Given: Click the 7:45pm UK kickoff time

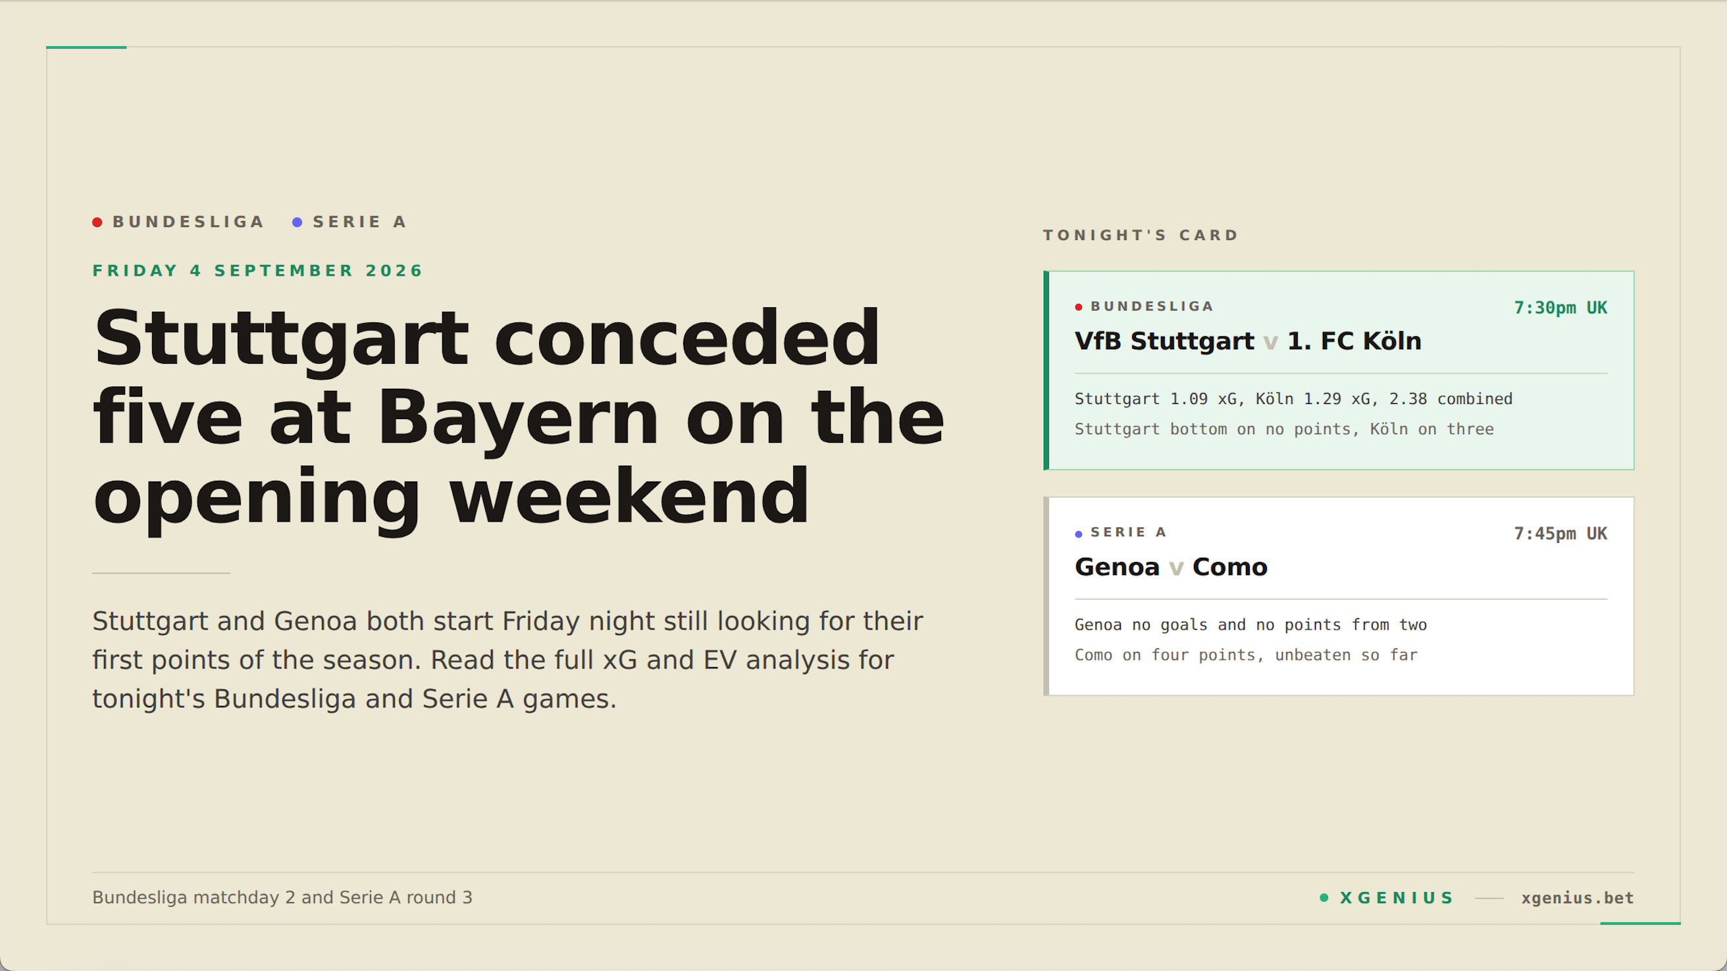Looking at the screenshot, I should tap(1560, 534).
